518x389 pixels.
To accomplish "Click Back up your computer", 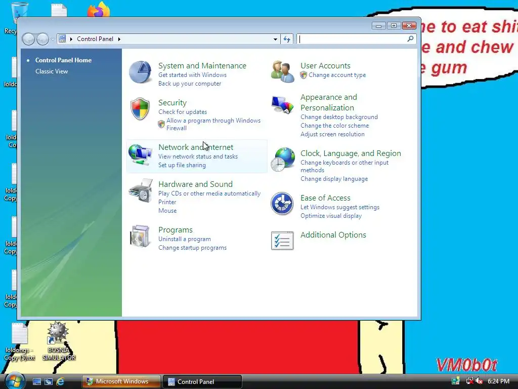I will (x=190, y=84).
